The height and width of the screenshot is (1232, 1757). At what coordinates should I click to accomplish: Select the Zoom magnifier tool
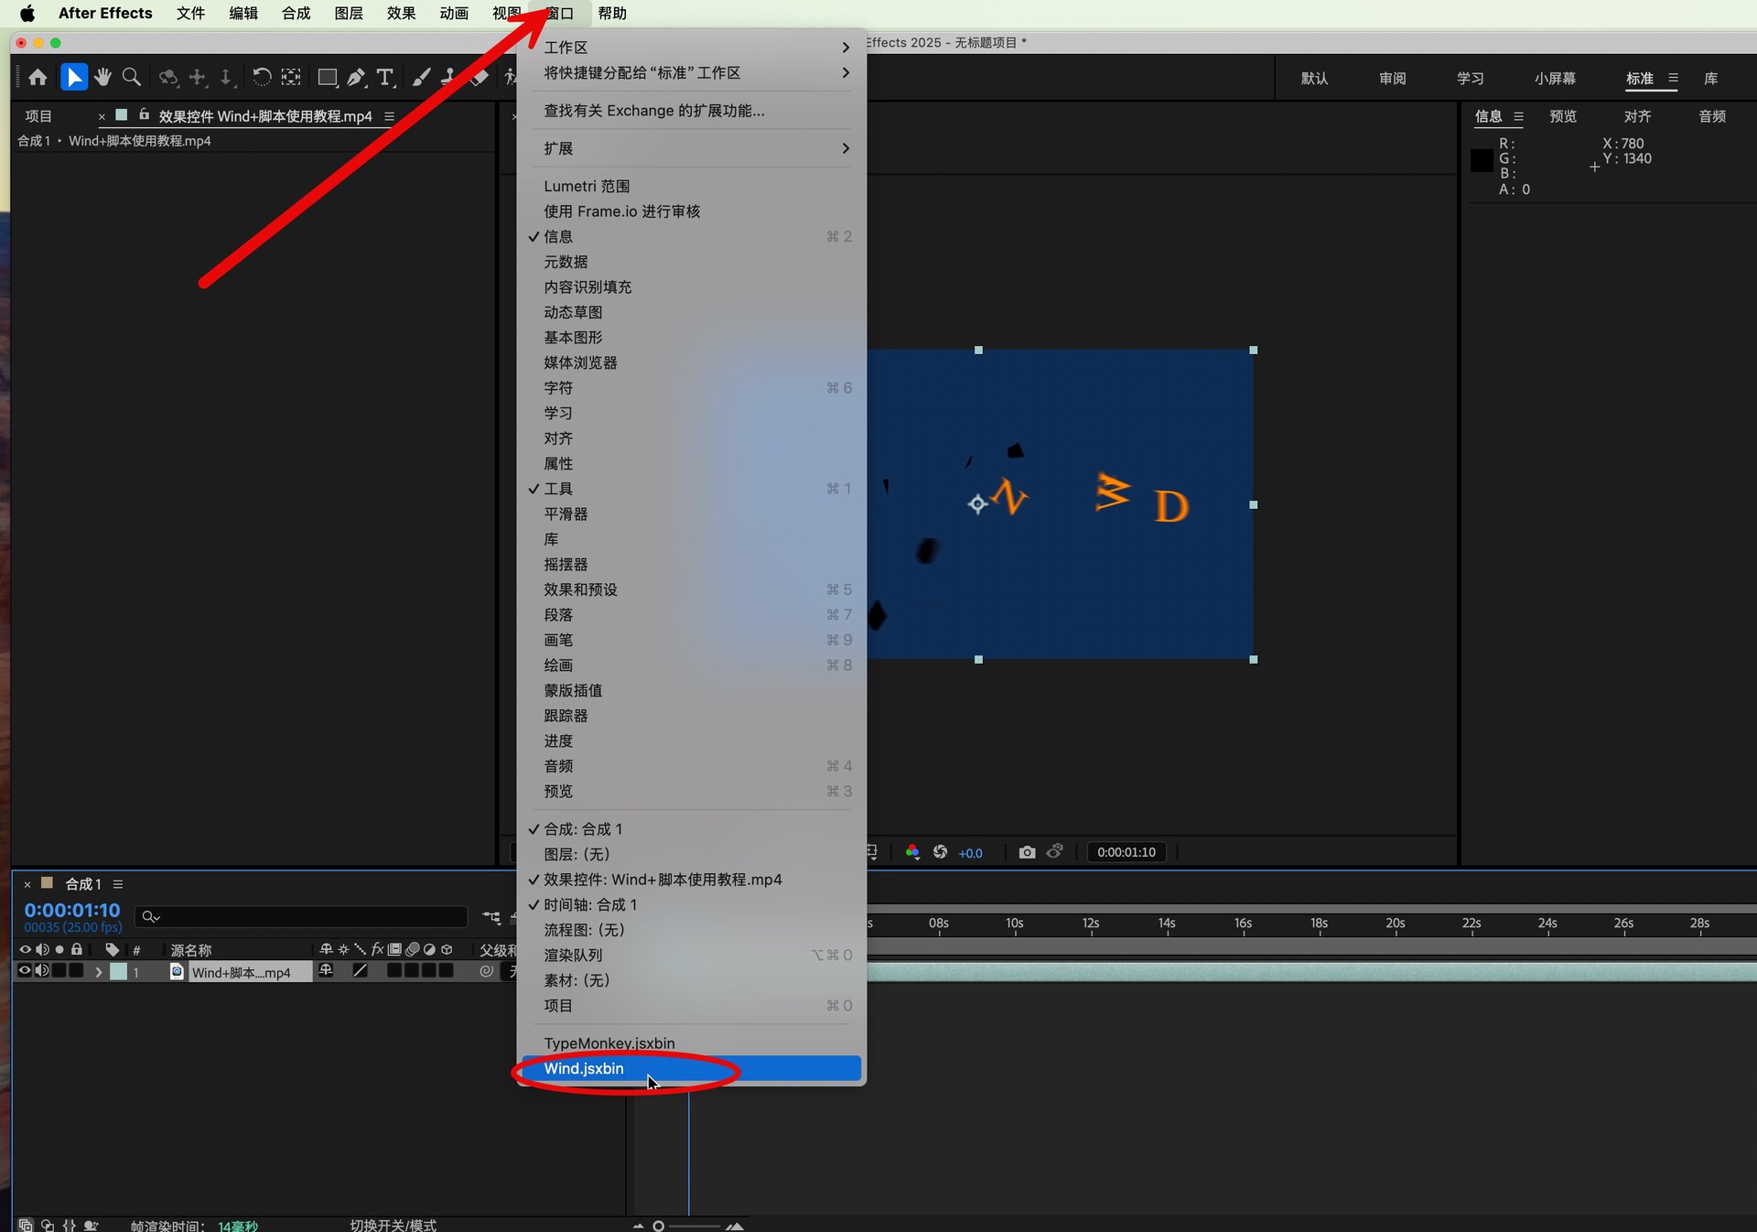[x=132, y=78]
